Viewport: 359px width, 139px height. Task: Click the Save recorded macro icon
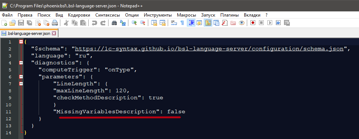(x=287, y=23)
